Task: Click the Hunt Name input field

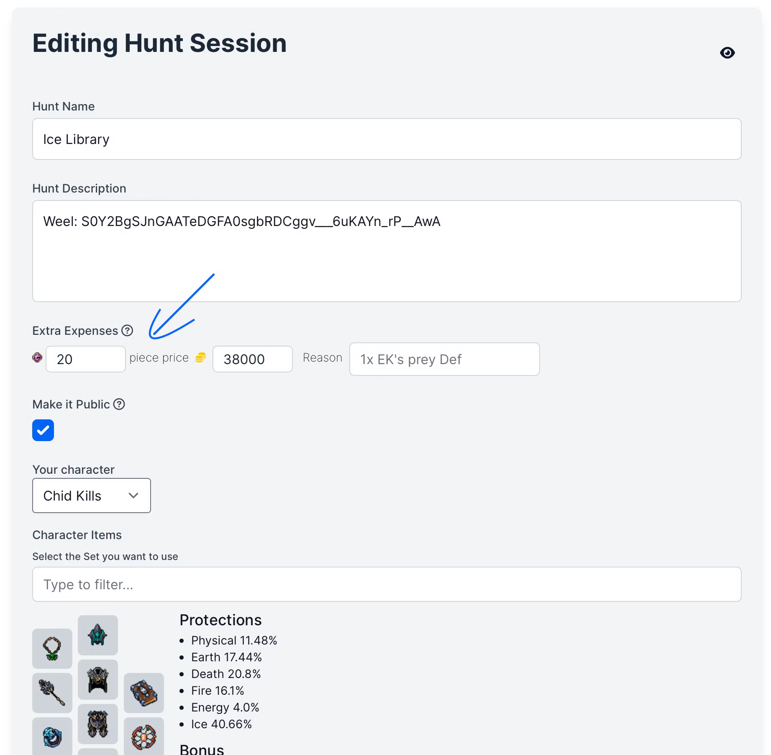Action: [387, 139]
